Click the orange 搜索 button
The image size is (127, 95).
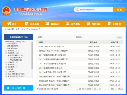coord(119,10)
